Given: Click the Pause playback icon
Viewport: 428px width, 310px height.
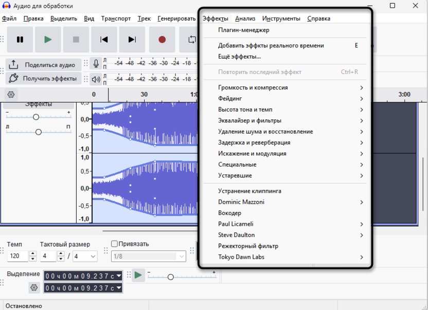Looking at the screenshot, I should click(20, 40).
